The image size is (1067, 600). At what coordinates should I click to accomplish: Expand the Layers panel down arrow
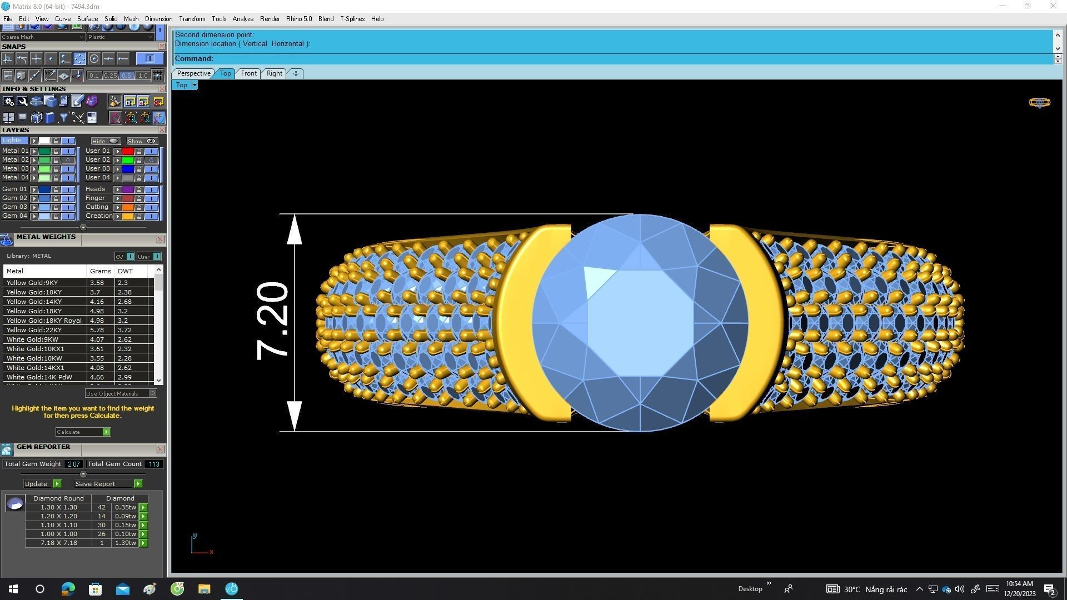point(83,227)
